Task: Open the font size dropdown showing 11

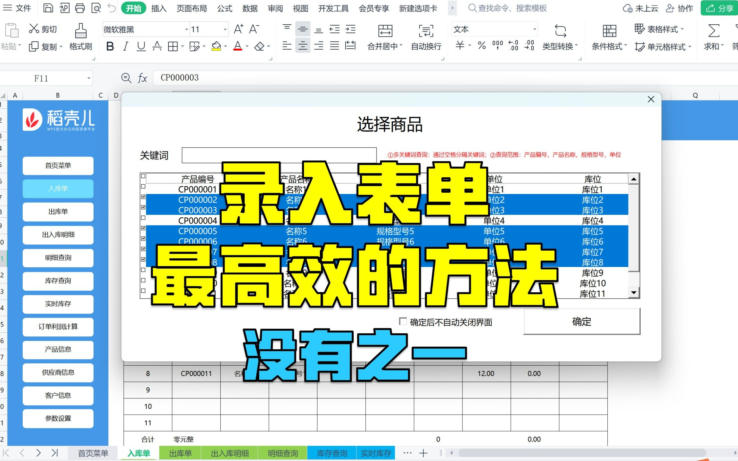Action: coord(225,29)
